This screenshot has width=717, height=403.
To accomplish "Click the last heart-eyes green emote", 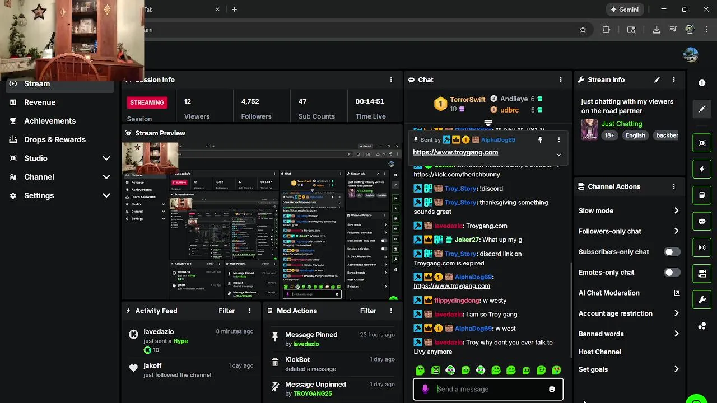I will [556, 370].
